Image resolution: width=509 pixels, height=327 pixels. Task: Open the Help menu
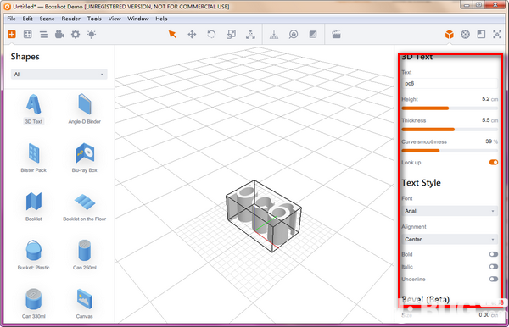click(161, 19)
